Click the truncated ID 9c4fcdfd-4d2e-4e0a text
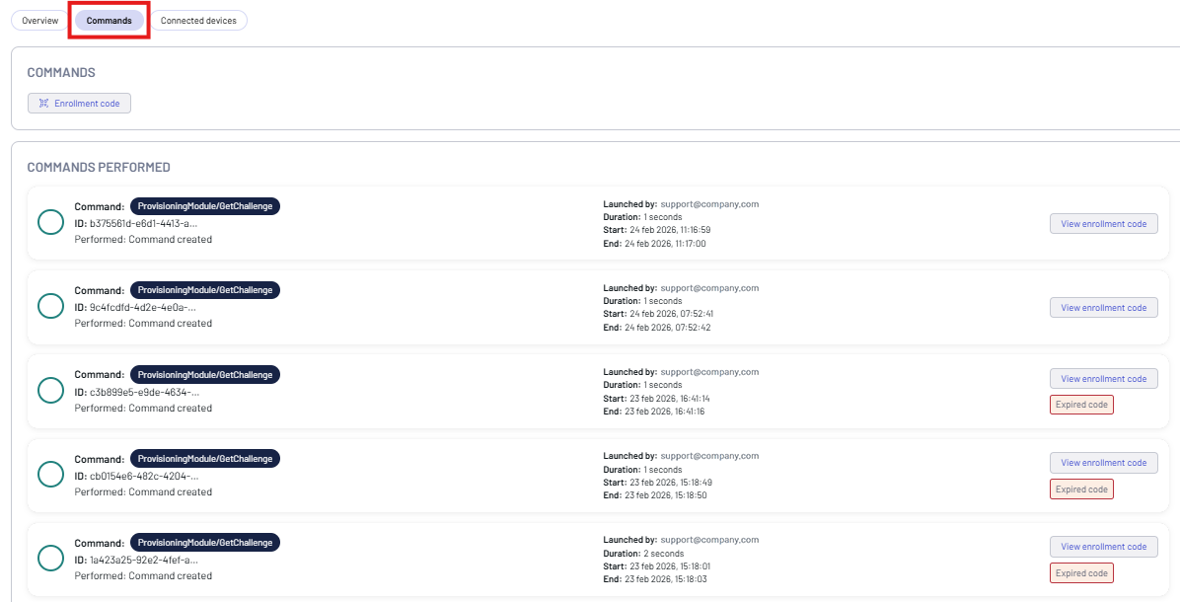 click(x=143, y=307)
